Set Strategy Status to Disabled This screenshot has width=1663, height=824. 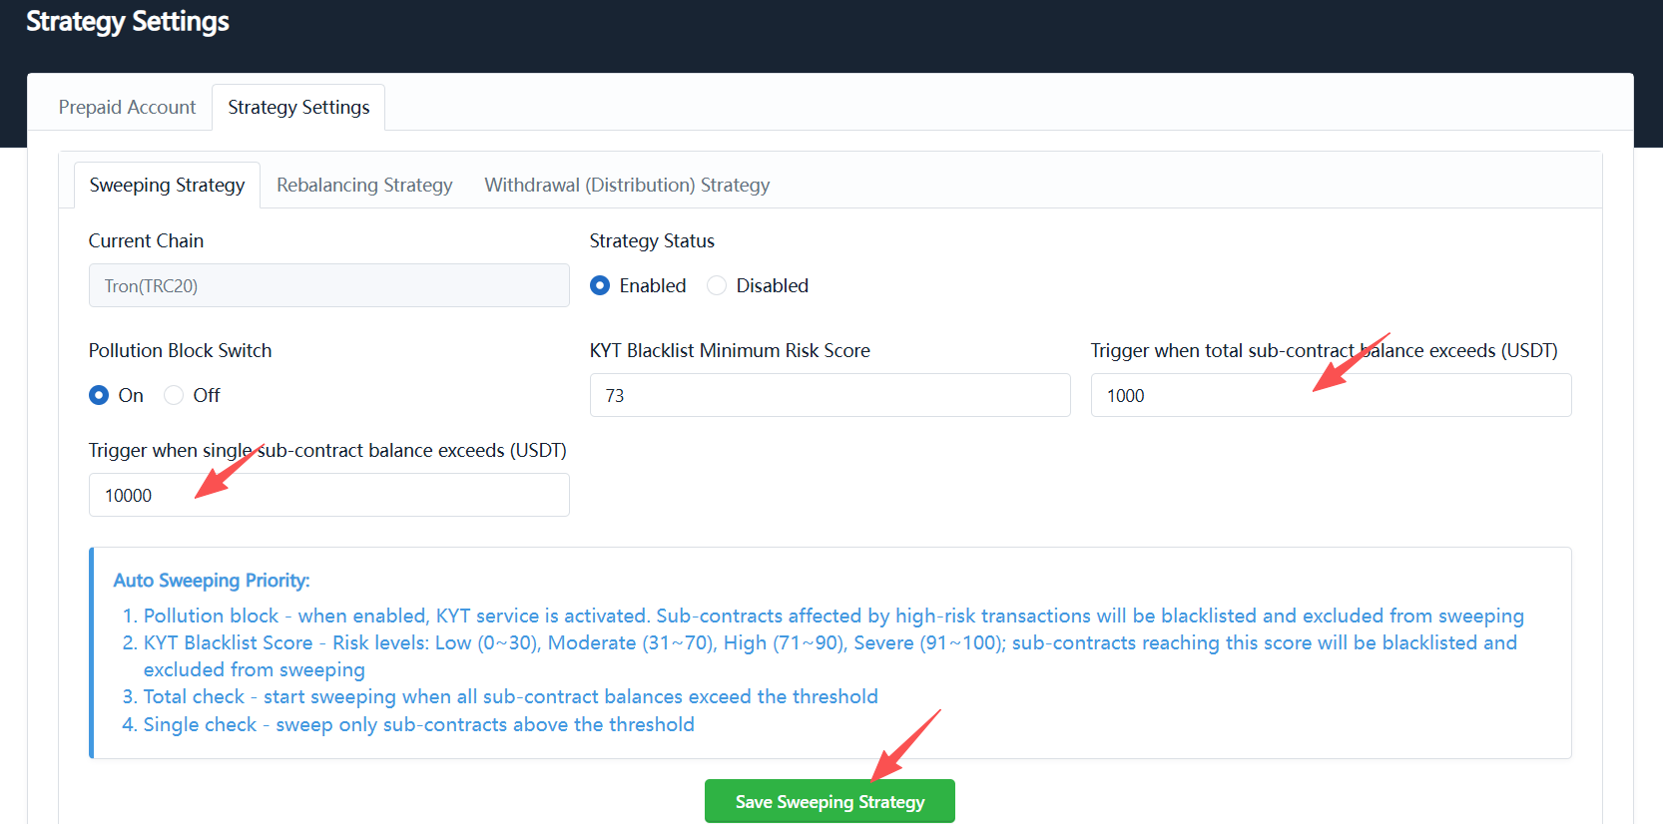pyautogui.click(x=717, y=285)
